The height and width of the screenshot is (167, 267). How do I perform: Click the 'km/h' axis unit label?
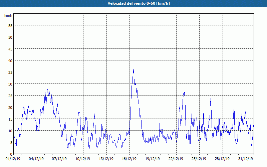[x=8, y=15]
